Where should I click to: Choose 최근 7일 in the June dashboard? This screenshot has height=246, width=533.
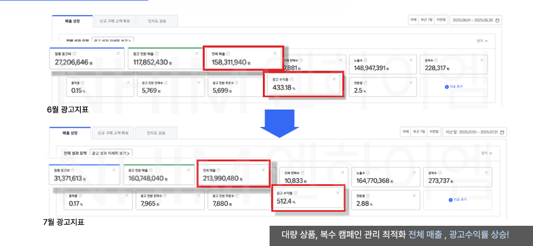click(x=426, y=20)
